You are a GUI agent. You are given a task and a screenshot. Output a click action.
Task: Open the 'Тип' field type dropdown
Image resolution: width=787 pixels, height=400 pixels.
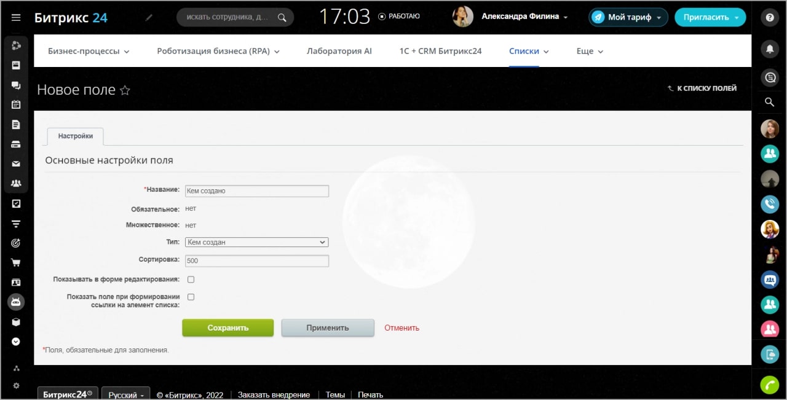256,242
